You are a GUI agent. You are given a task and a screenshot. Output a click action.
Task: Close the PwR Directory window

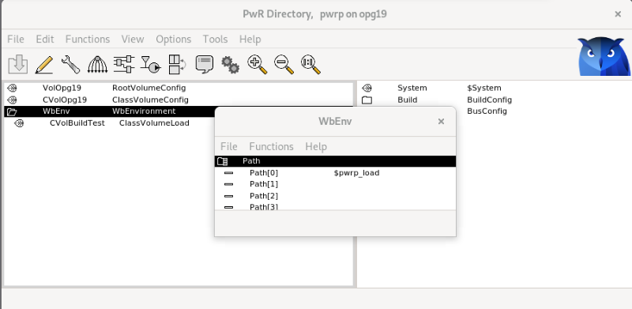618,14
